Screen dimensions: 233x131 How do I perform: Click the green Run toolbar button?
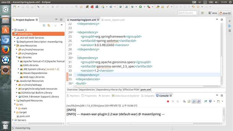141,7
